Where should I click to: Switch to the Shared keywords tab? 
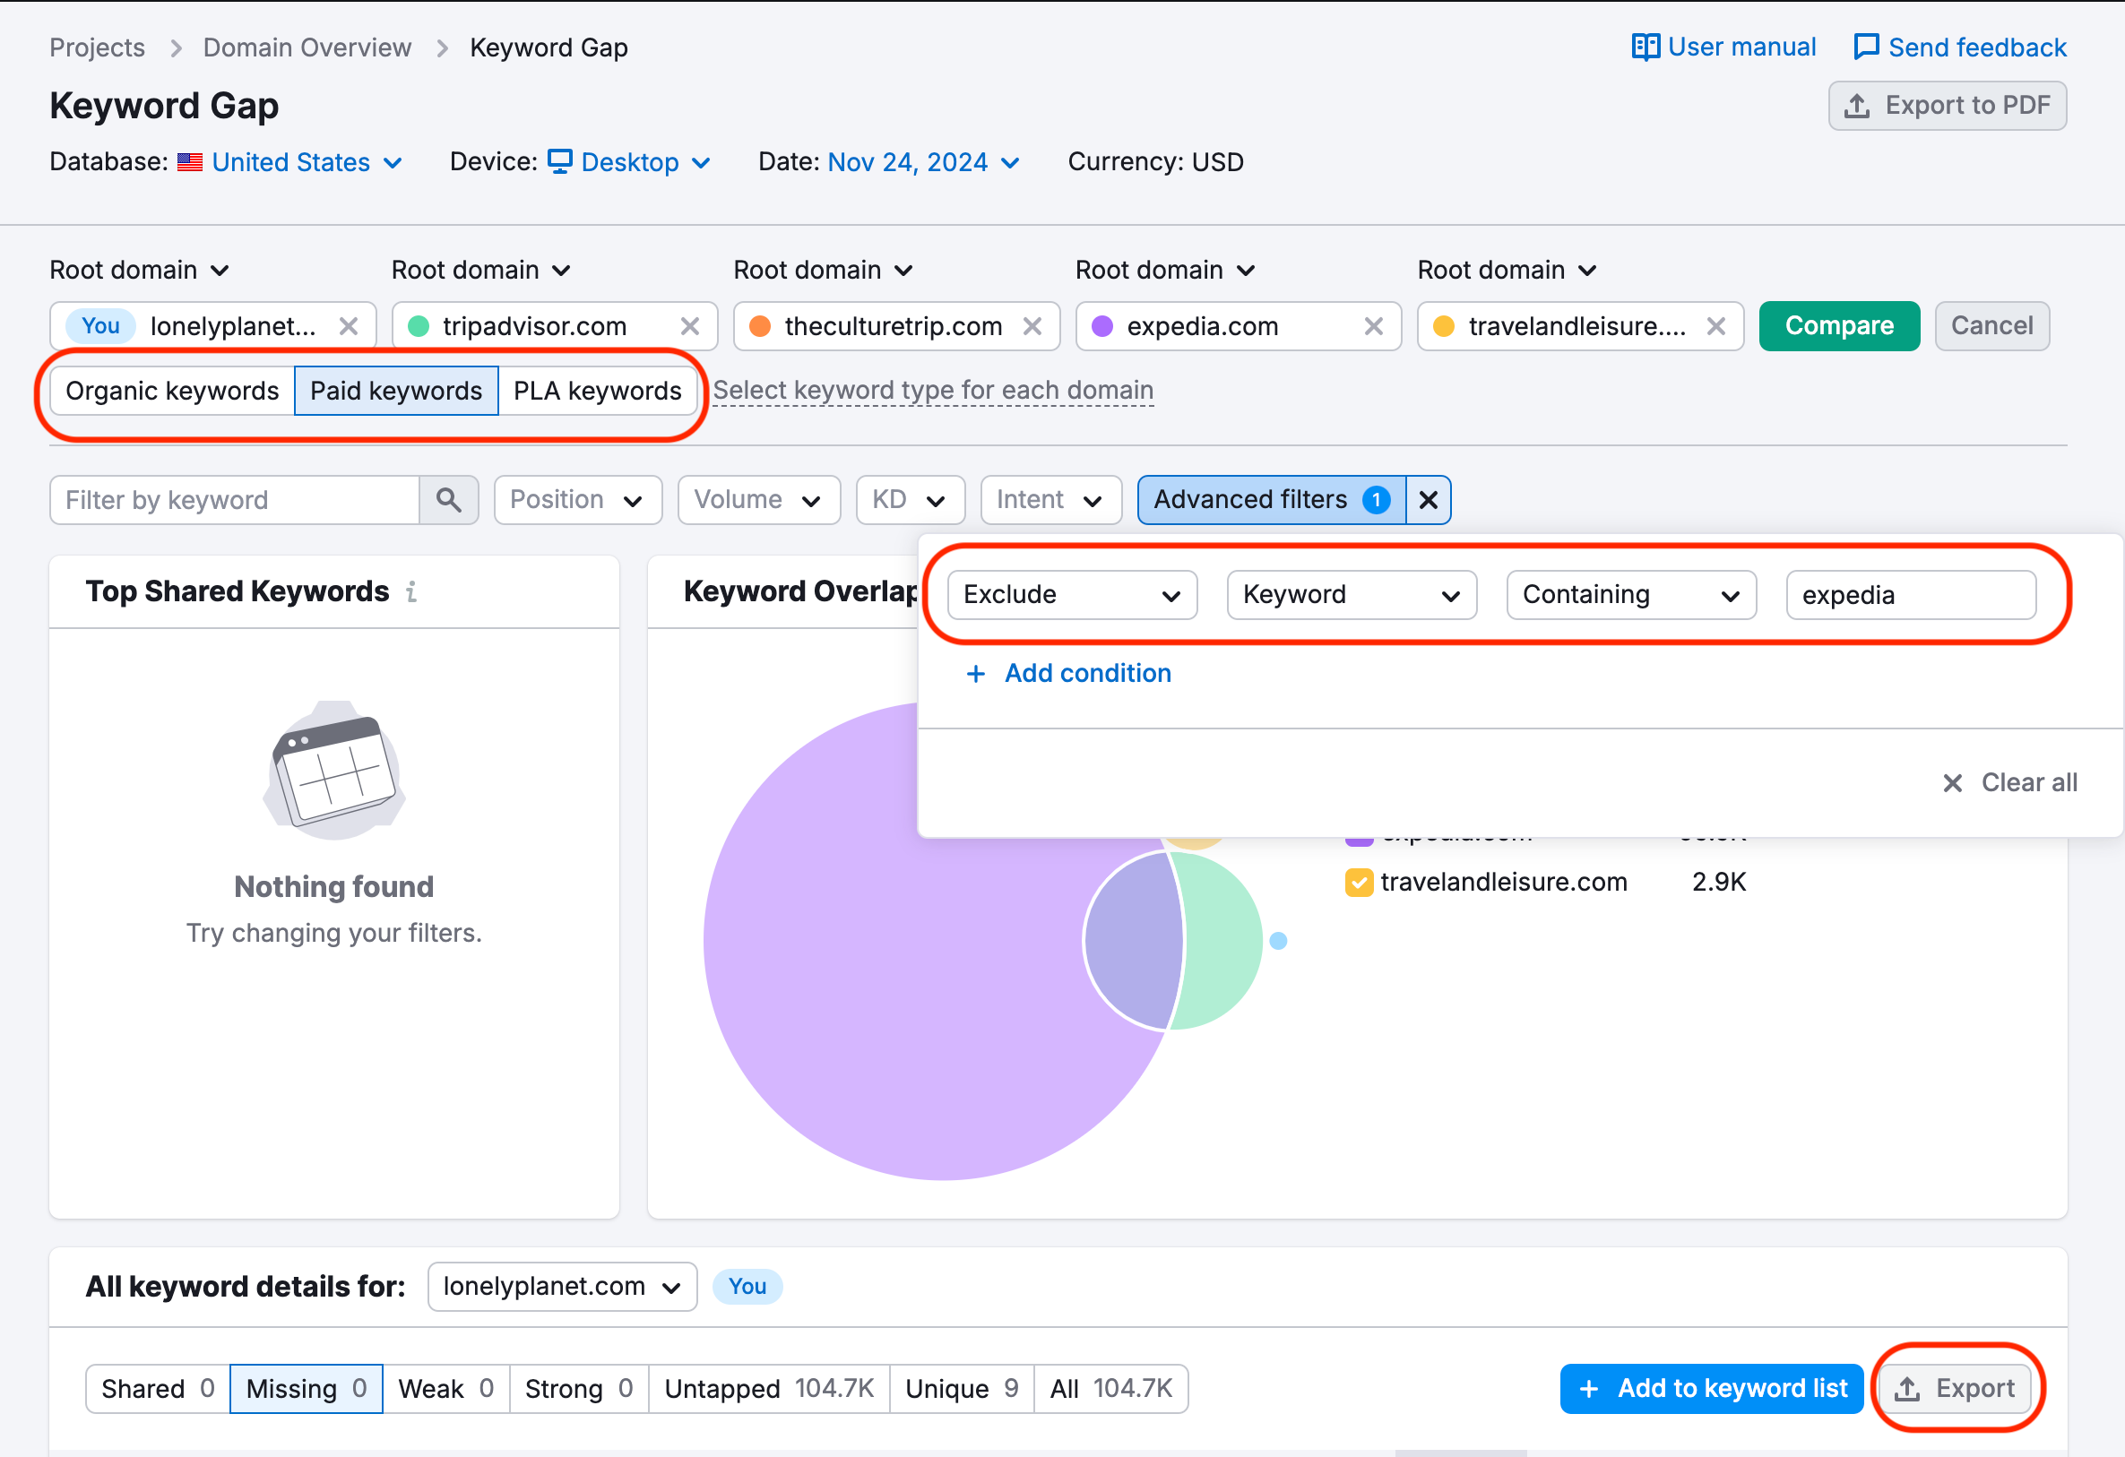[x=157, y=1390]
